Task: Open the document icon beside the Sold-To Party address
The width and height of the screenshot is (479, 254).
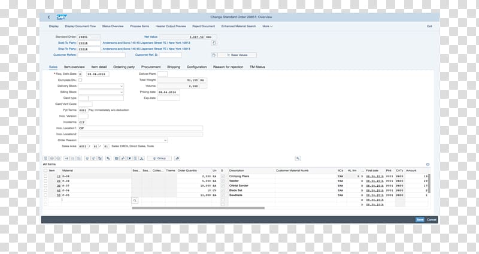Action: click(x=214, y=43)
